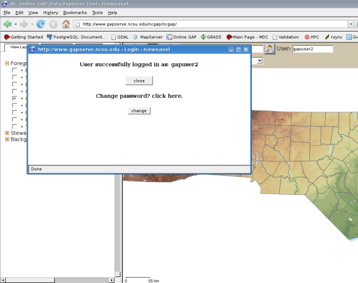Open the Edit menu
Viewport: 358px width, 283px height.
coord(20,13)
